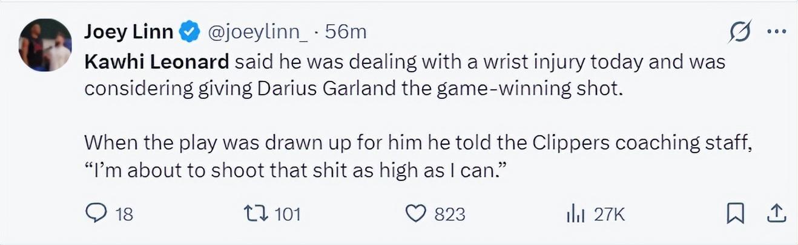Click the 56m timestamp
The width and height of the screenshot is (798, 245).
(x=346, y=33)
